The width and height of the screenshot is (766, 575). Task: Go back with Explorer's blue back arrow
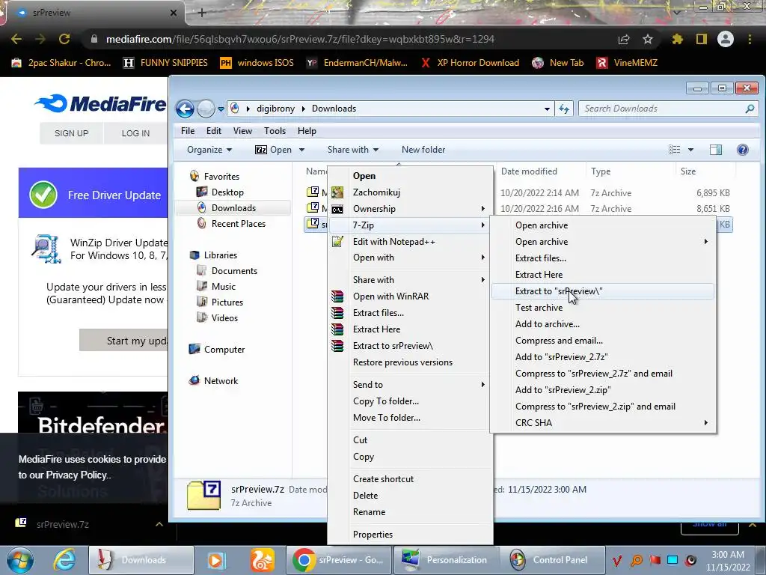186,109
